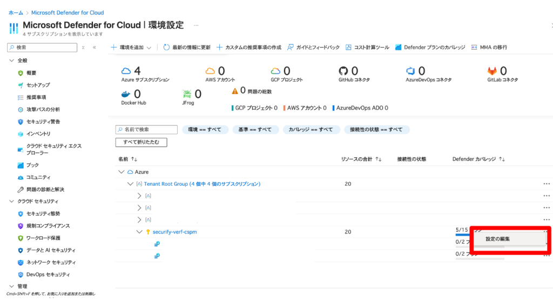The height and width of the screenshot is (301, 553).
Task: Click the 5/15 Defender coverage progress bar
Action: pyautogui.click(x=463, y=235)
